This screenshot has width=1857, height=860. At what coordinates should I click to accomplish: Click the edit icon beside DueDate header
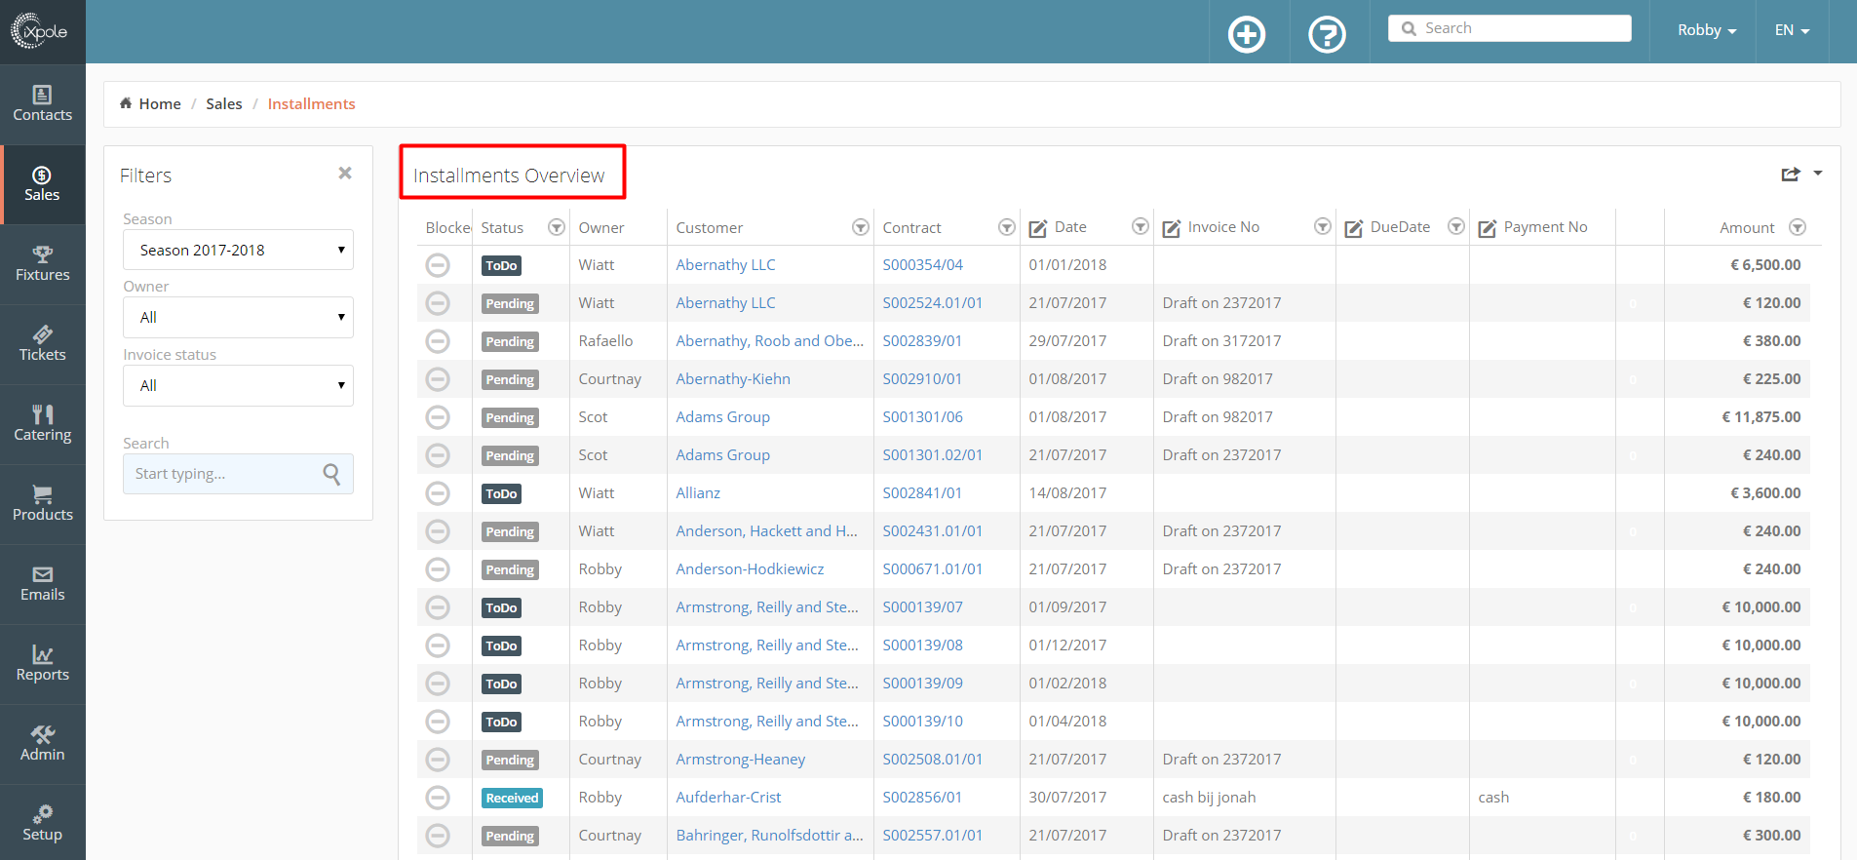pyautogui.click(x=1354, y=228)
